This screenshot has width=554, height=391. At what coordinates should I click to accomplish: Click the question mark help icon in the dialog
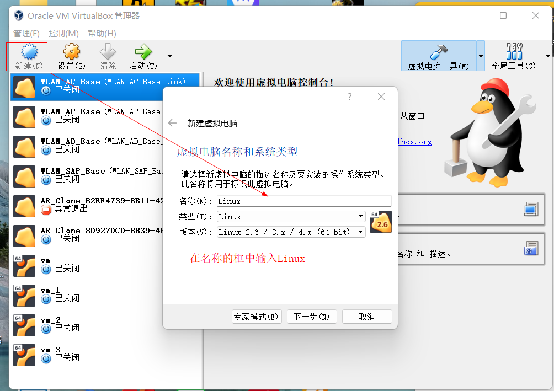(x=349, y=97)
